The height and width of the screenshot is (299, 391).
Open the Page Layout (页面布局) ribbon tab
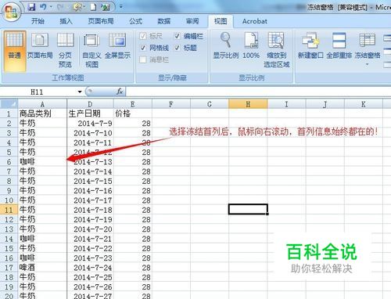click(101, 21)
